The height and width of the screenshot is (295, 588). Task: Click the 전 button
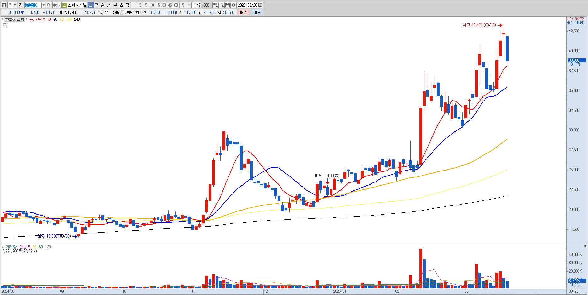(20, 5)
